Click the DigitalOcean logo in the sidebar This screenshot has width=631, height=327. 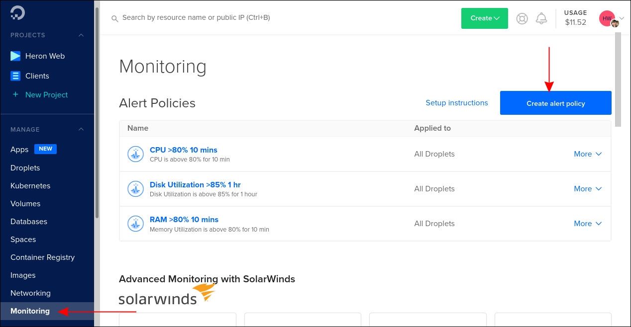(x=17, y=12)
